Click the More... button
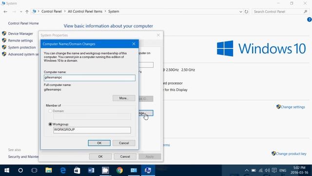Viewport: 312px width, 176px height. pos(124,98)
